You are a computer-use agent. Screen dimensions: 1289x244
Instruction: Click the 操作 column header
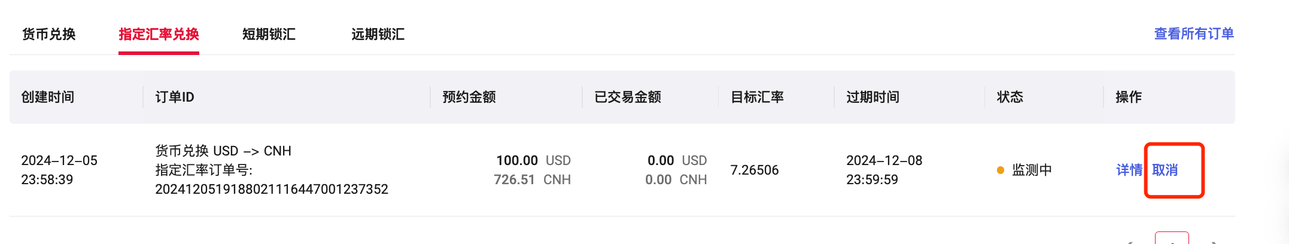pos(1129,97)
